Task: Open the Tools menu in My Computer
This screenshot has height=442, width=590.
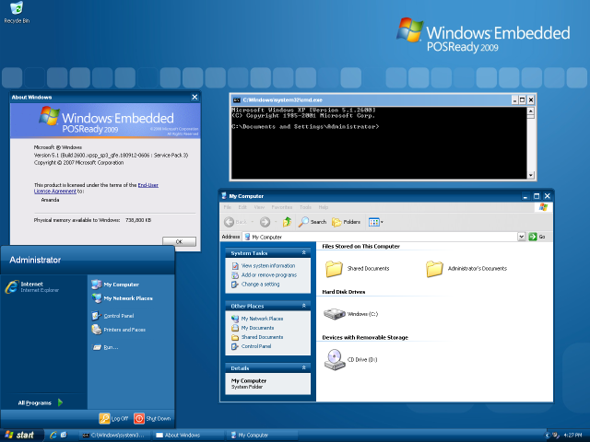Action: [305, 207]
